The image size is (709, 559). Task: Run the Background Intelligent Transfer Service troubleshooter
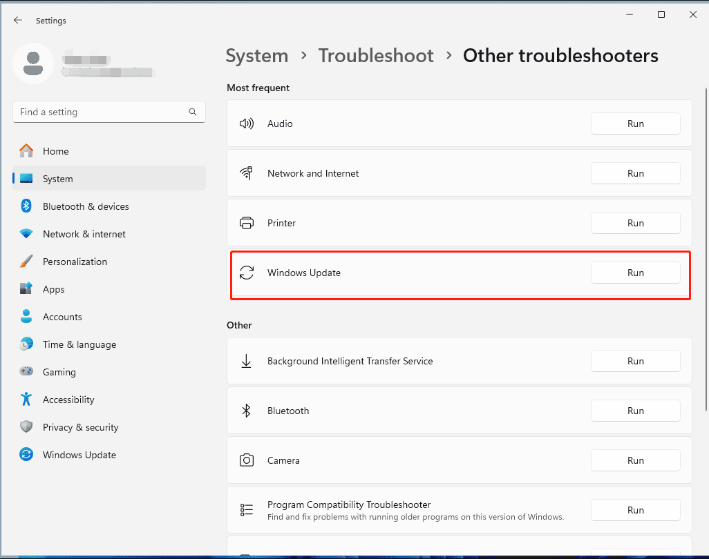click(x=635, y=361)
